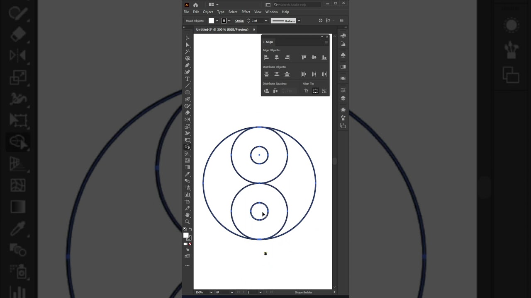
Task: Select the Line Segment tool
Action: click(x=187, y=85)
